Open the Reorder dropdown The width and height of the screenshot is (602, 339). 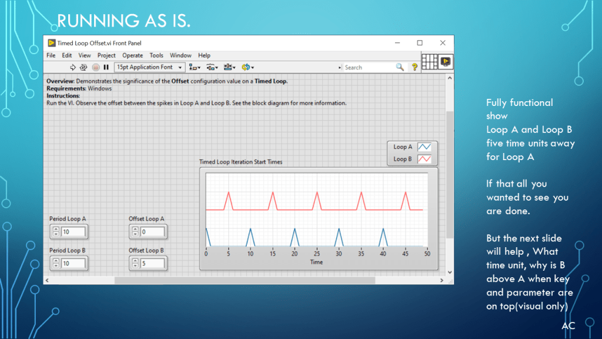[x=247, y=67]
